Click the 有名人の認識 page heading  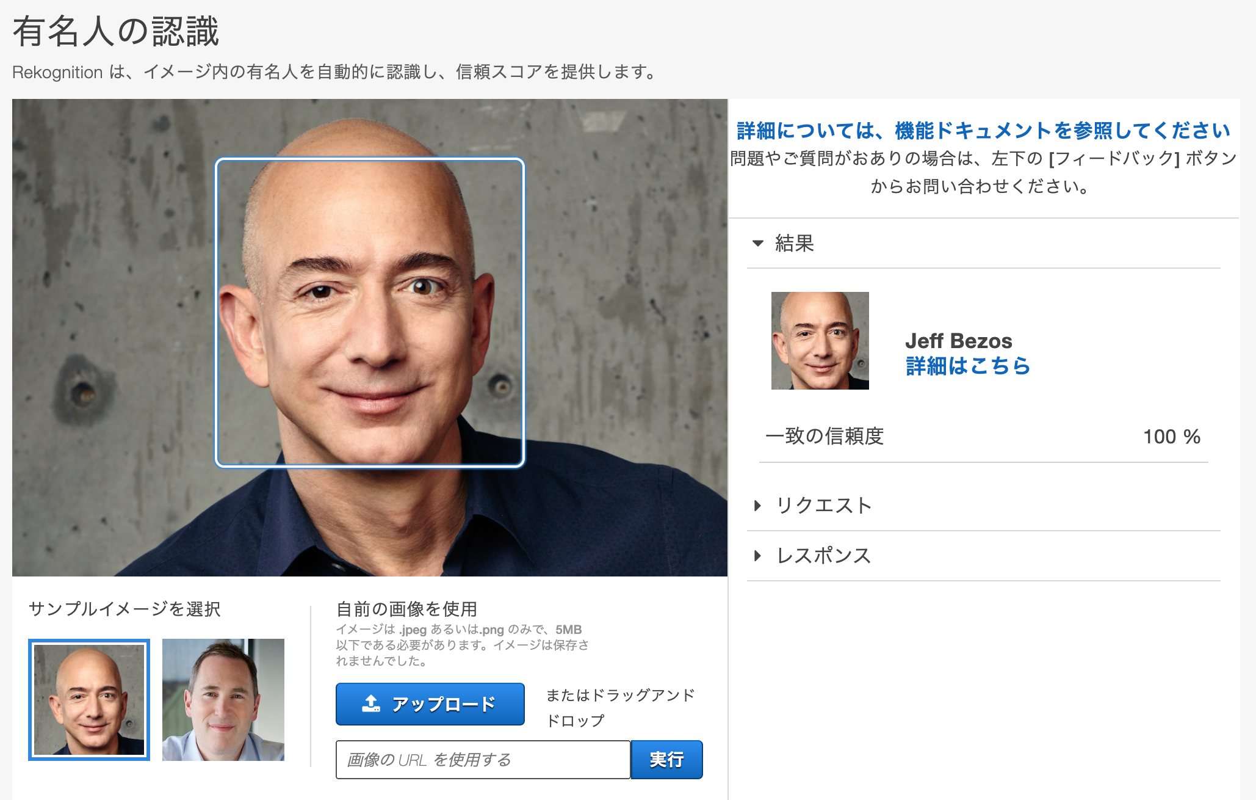coord(116,31)
